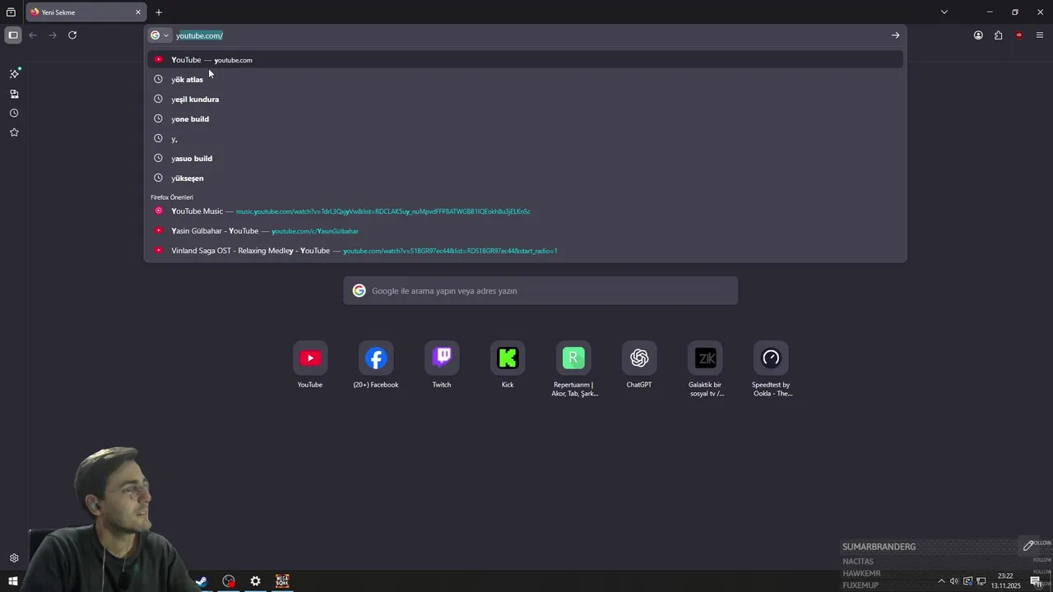Select the 'yök atlas' history suggestion
The height and width of the screenshot is (592, 1053).
(526, 79)
